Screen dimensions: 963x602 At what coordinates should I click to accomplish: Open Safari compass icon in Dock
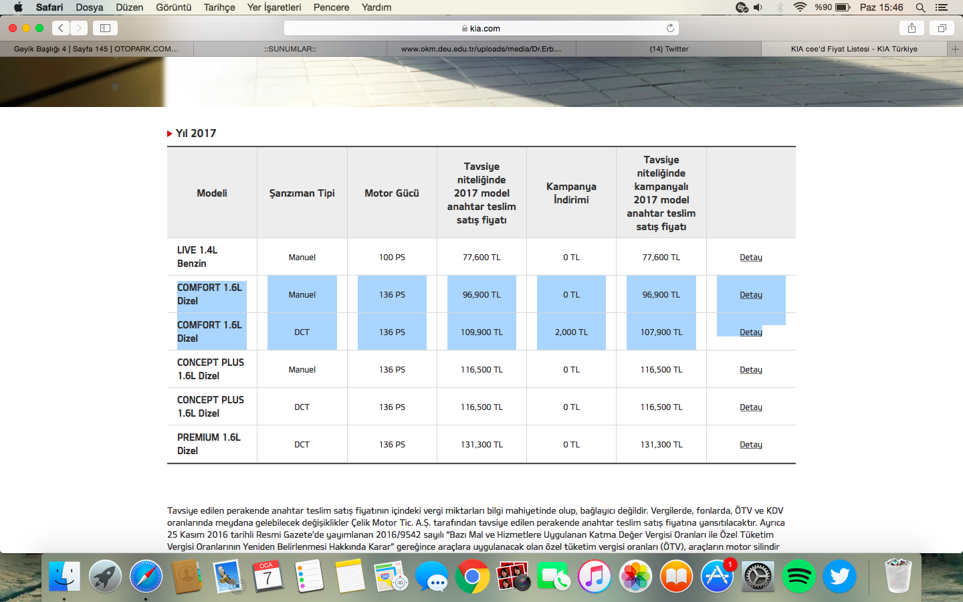[146, 577]
